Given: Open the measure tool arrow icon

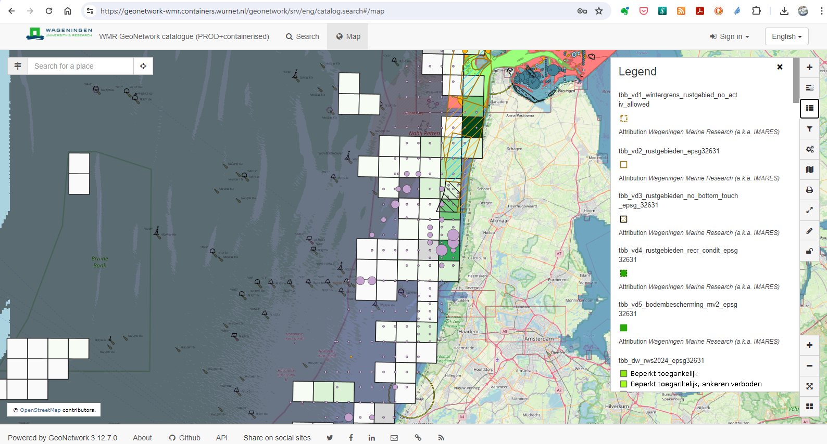Looking at the screenshot, I should [809, 210].
